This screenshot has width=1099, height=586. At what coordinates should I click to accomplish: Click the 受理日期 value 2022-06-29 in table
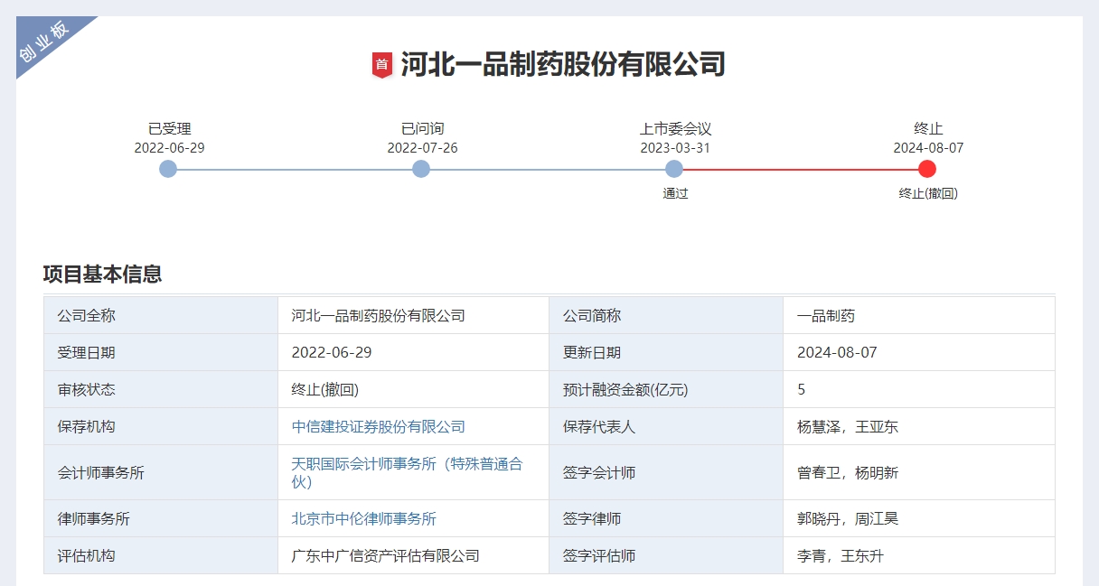coord(332,352)
